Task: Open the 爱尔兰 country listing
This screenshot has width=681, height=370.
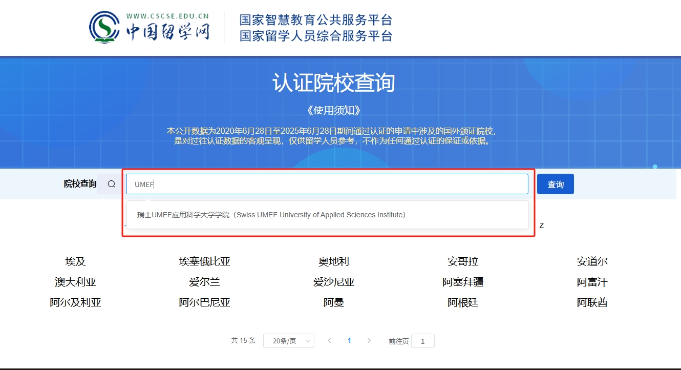Action: pyautogui.click(x=205, y=282)
